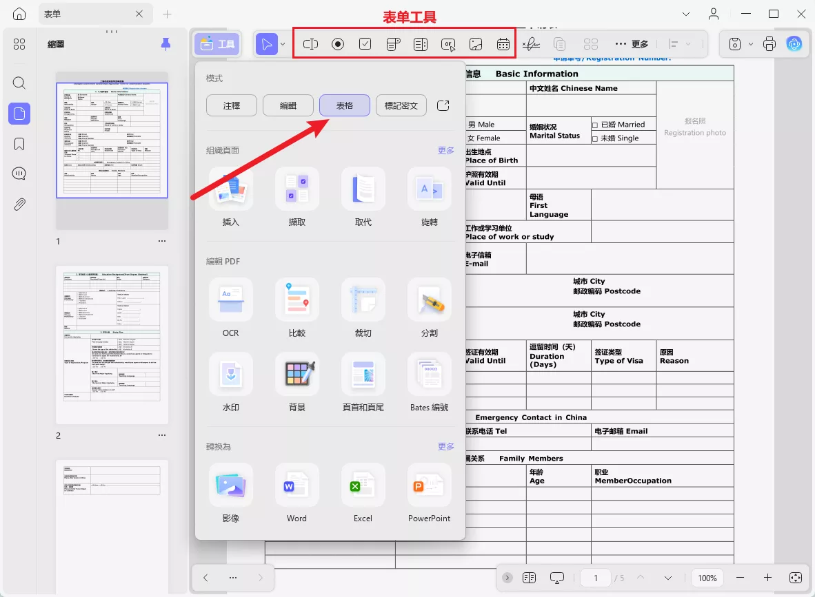Zoom out with minus button

741,578
